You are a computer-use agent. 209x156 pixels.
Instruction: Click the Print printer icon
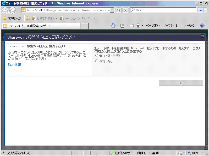click(138, 26)
